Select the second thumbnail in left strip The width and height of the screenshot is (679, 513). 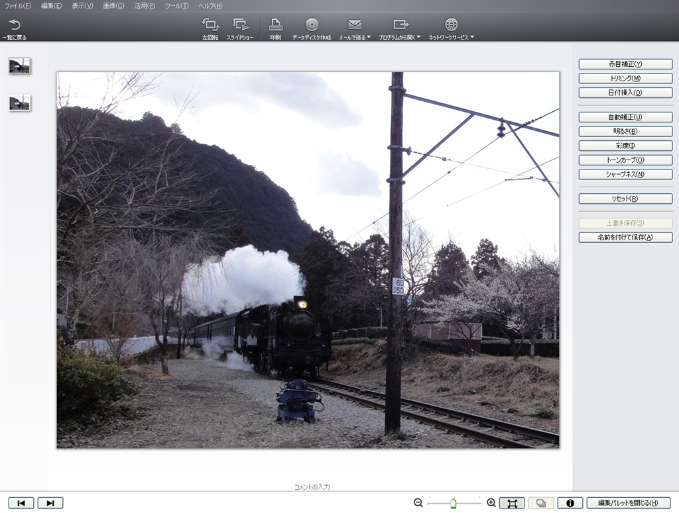point(19,103)
